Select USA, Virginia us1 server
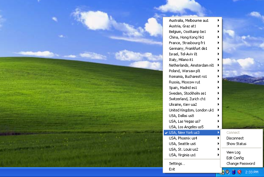Image resolution: width=264 pixels, height=177 pixels. tap(192, 155)
